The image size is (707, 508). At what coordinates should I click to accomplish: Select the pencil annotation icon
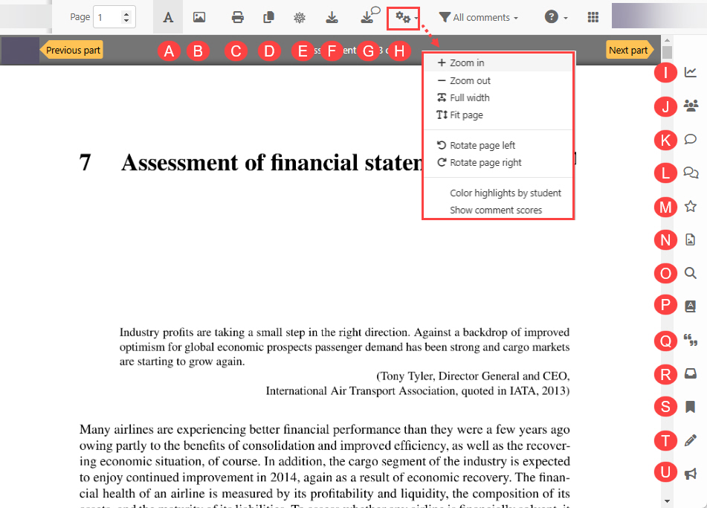click(691, 440)
